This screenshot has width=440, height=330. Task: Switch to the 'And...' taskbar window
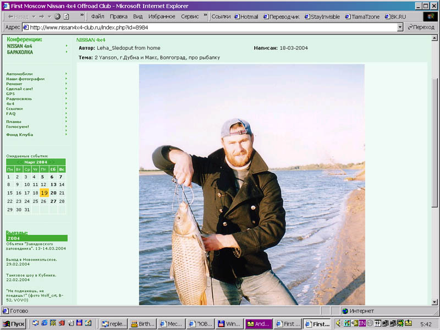click(x=258, y=323)
